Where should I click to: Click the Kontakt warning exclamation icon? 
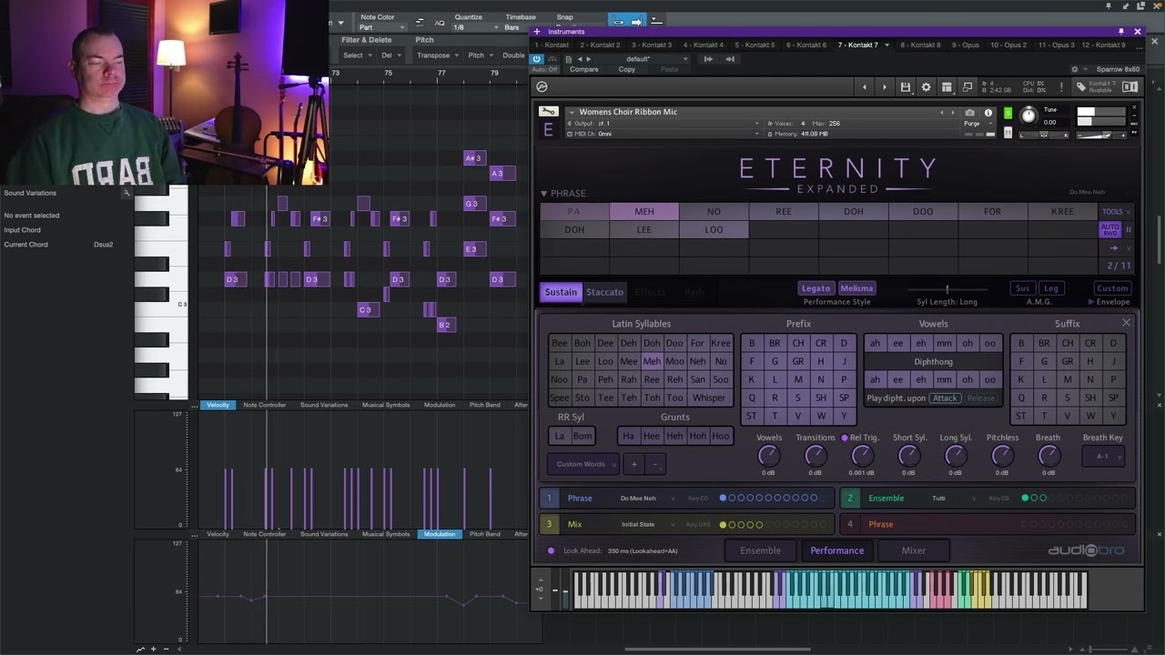coord(1061,87)
